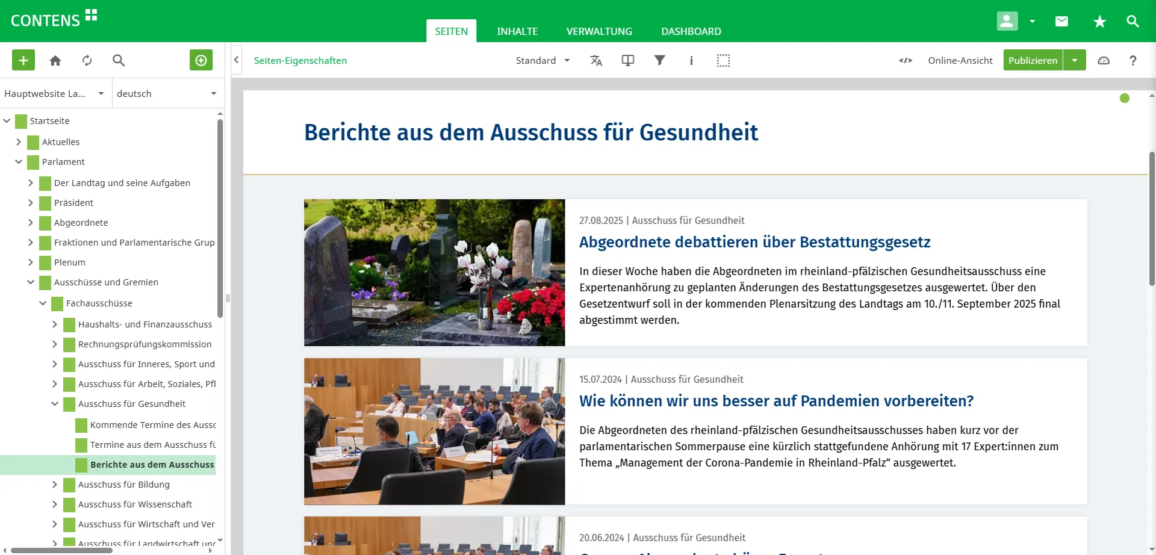Switch to the DASHBOARD tab
This screenshot has width=1156, height=555.
(x=691, y=31)
